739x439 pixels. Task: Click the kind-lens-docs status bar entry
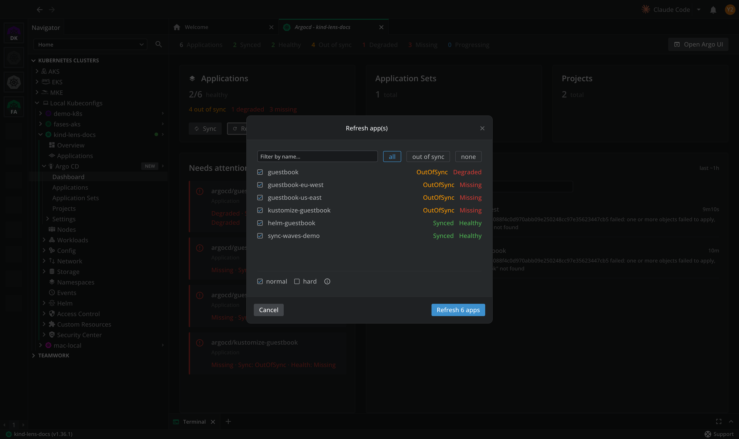coord(39,434)
